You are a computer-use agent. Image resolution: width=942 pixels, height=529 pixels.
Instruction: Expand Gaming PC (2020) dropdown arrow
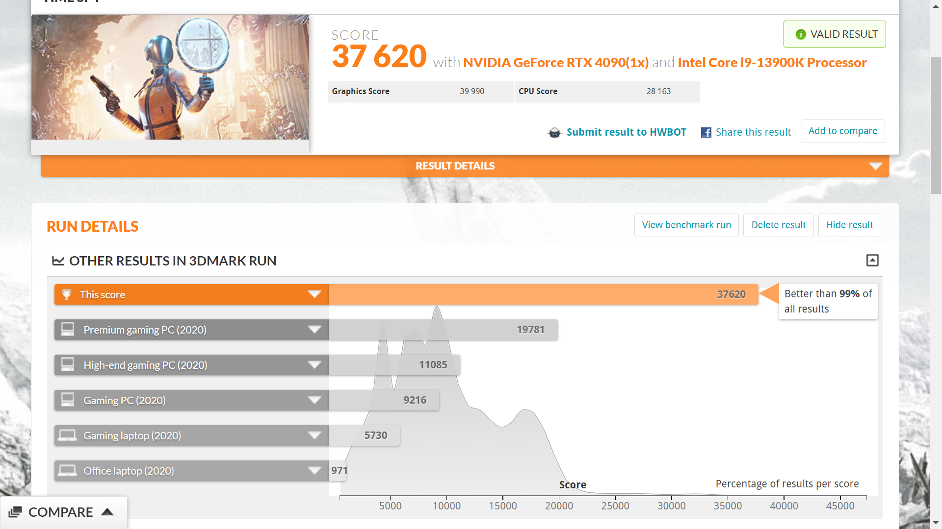pyautogui.click(x=314, y=400)
